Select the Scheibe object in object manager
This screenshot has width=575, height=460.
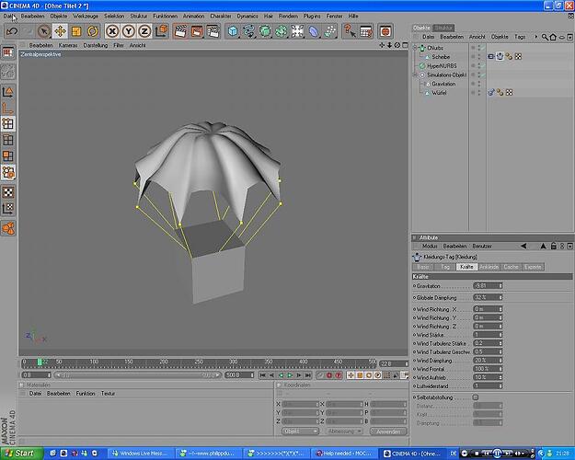pyautogui.click(x=441, y=57)
